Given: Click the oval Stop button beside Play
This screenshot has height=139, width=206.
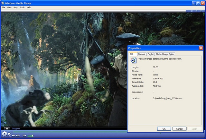Looking at the screenshot, I should point(9,134).
